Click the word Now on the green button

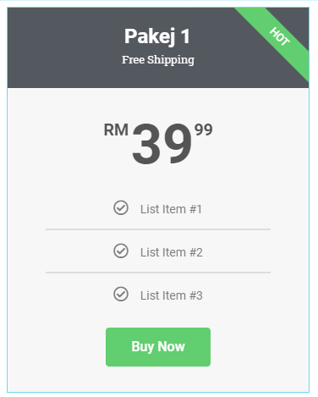click(172, 346)
